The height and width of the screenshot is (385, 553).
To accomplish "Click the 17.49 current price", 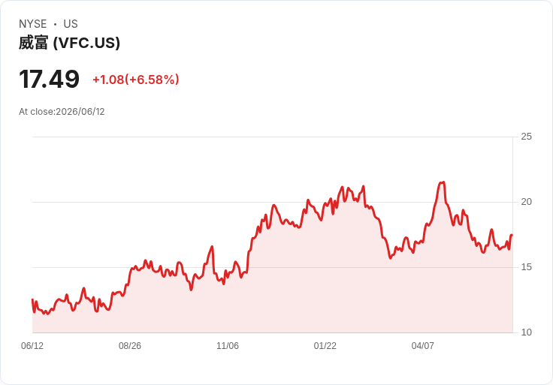I will [x=49, y=80].
